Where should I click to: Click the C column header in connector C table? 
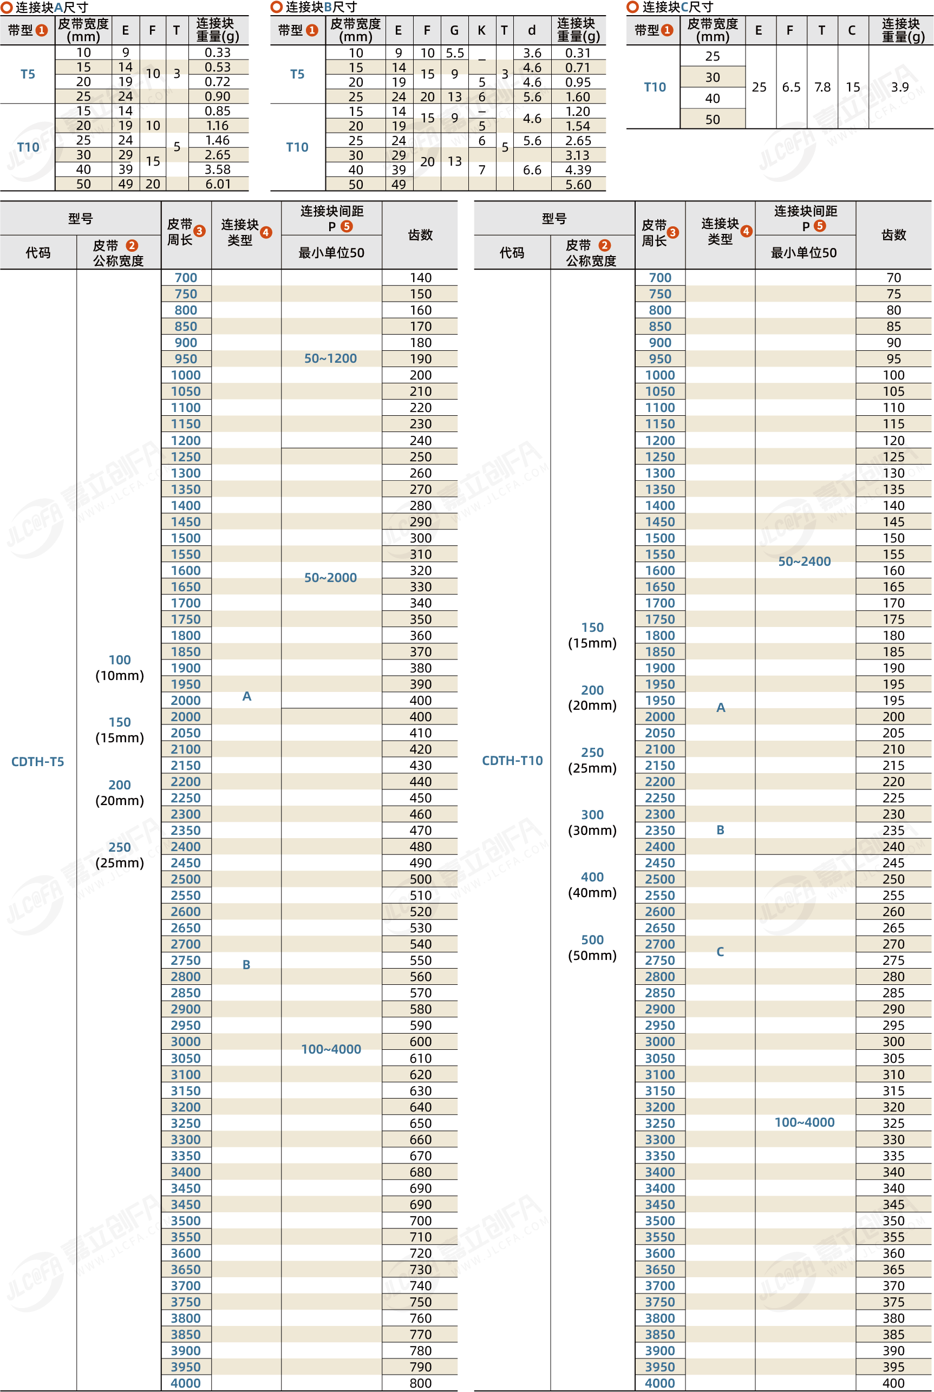(x=852, y=30)
